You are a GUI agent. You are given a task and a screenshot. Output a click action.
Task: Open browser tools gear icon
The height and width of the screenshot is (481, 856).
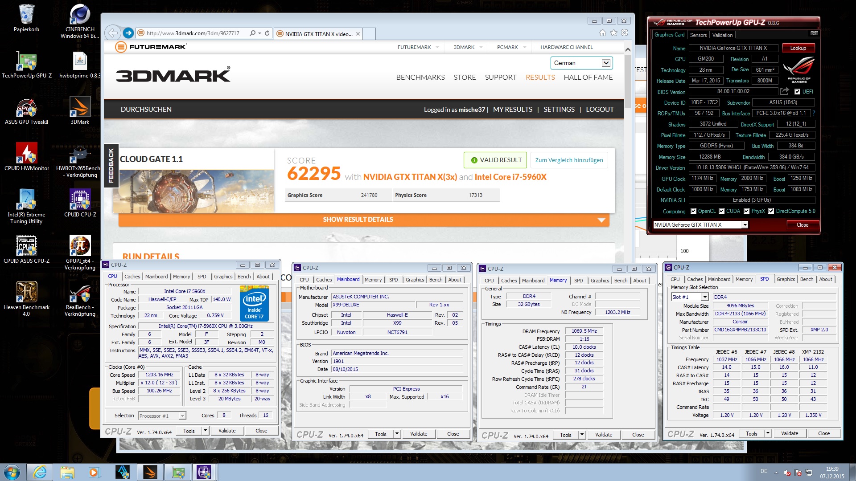tap(625, 33)
